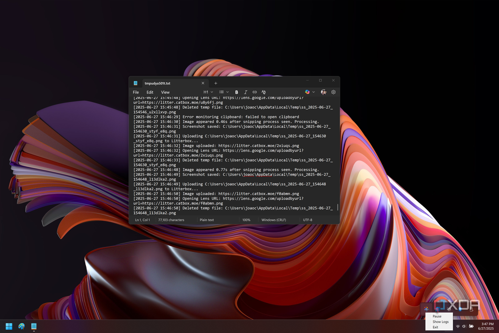The image size is (499, 333).
Task: Apply italic formatting
Action: [x=246, y=92]
